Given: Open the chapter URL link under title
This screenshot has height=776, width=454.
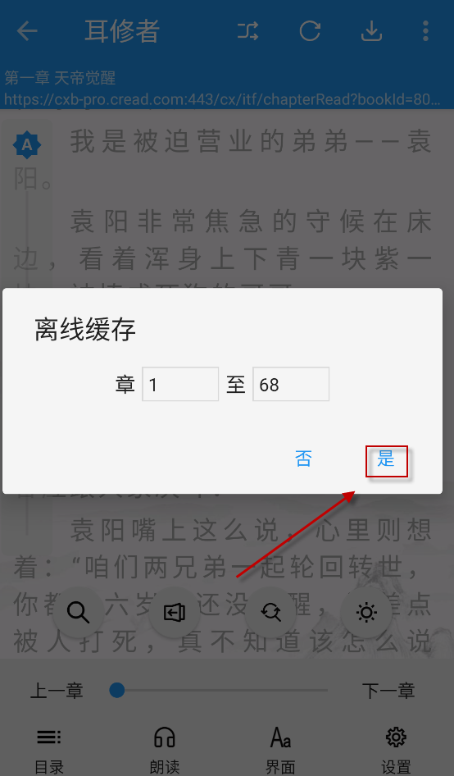Looking at the screenshot, I should coord(223,99).
